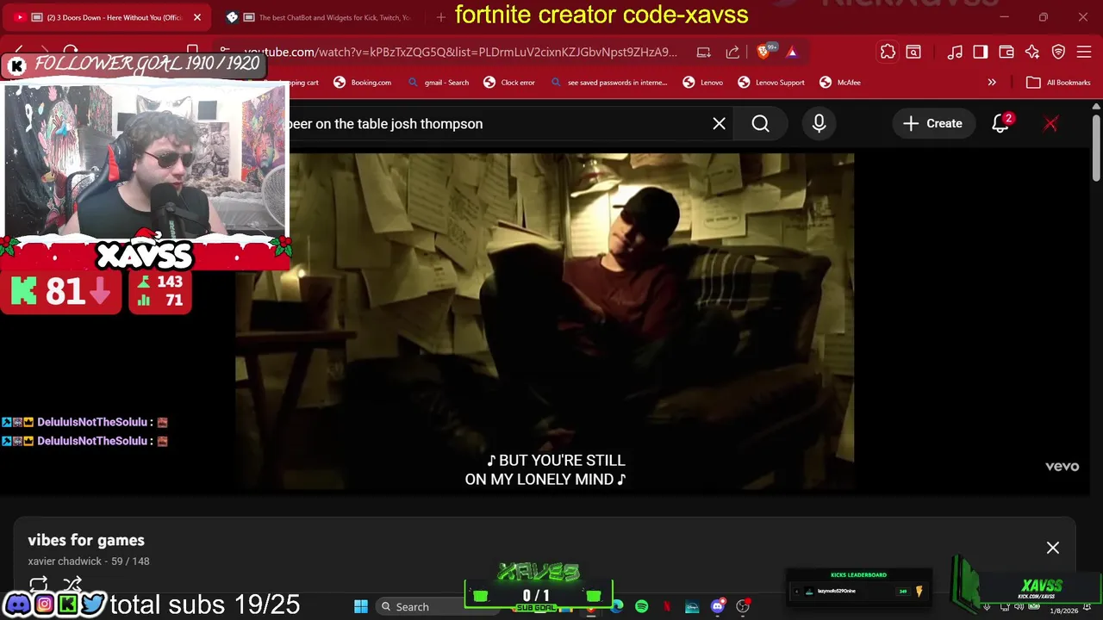Toggle playlist shuffle
Image resolution: width=1103 pixels, height=620 pixels.
tap(72, 584)
